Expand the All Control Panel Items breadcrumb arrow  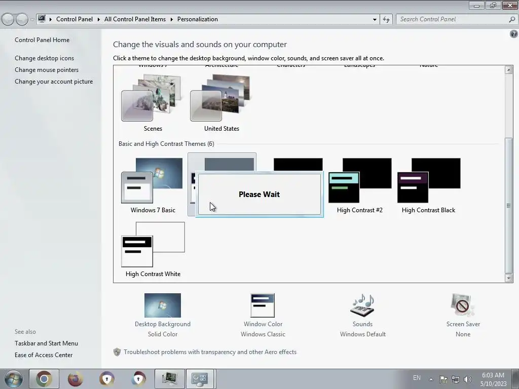[x=171, y=19]
